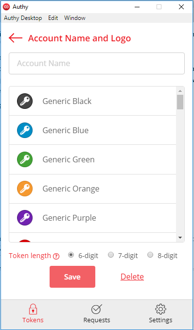The image size is (194, 330).
Task: Open the Authy Desktop menu
Action: [23, 18]
